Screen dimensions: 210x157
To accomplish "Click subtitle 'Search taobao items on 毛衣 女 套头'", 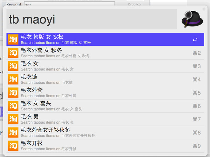I will pyautogui.click(x=52, y=109).
